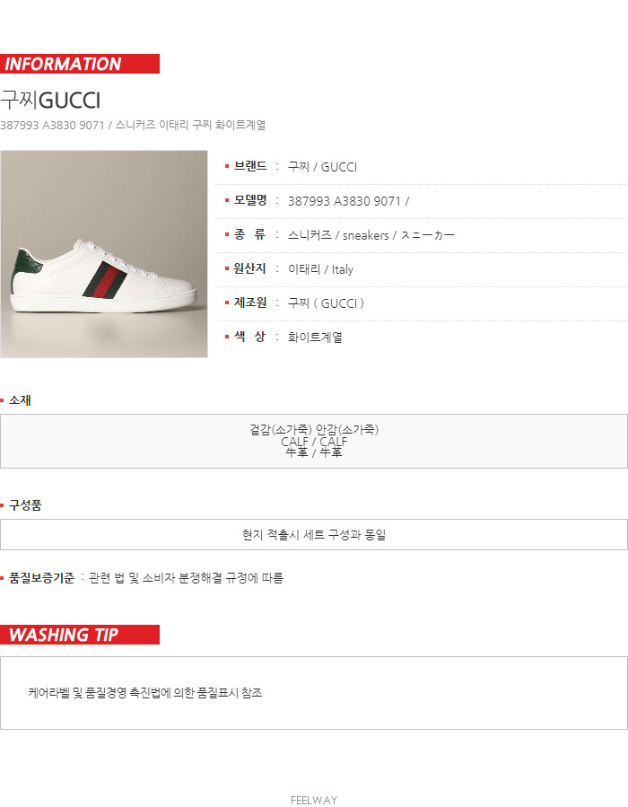Click the 소재 material box with CALF / CALF
The image size is (628, 807).
tap(314, 441)
